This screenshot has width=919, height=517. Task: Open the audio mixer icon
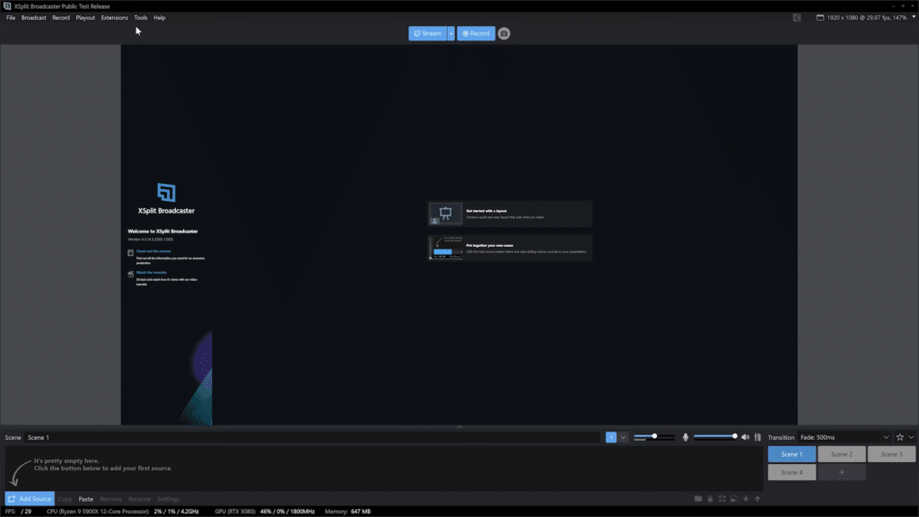[757, 437]
